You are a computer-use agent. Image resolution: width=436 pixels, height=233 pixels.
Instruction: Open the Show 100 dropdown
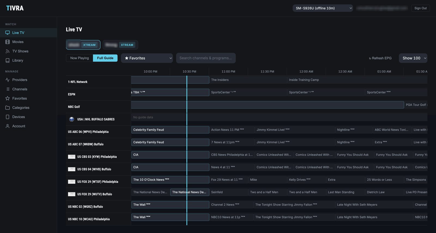(x=413, y=58)
